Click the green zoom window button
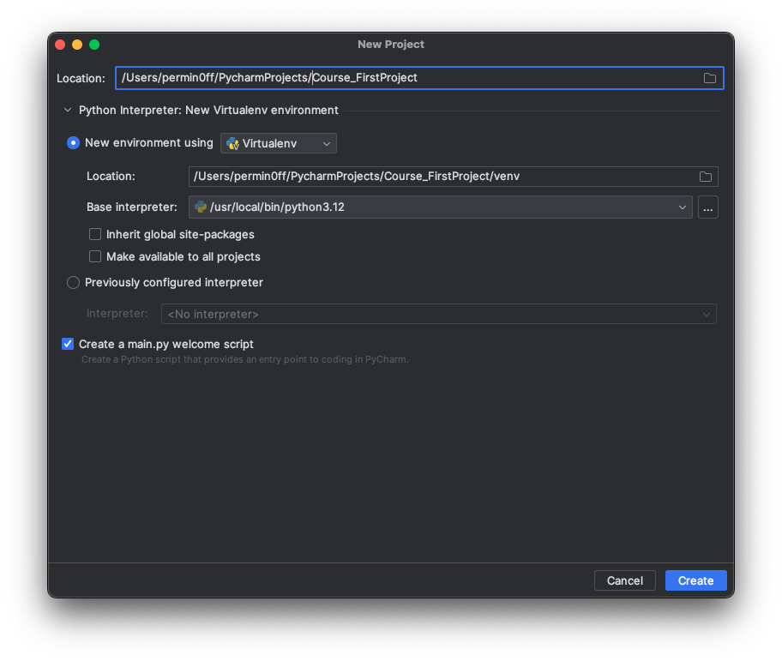This screenshot has width=782, height=661. [94, 45]
